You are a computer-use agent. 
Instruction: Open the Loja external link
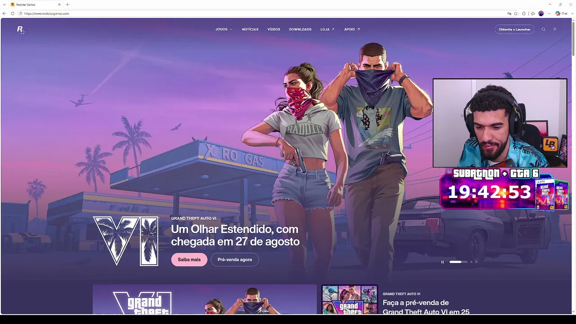pyautogui.click(x=327, y=29)
